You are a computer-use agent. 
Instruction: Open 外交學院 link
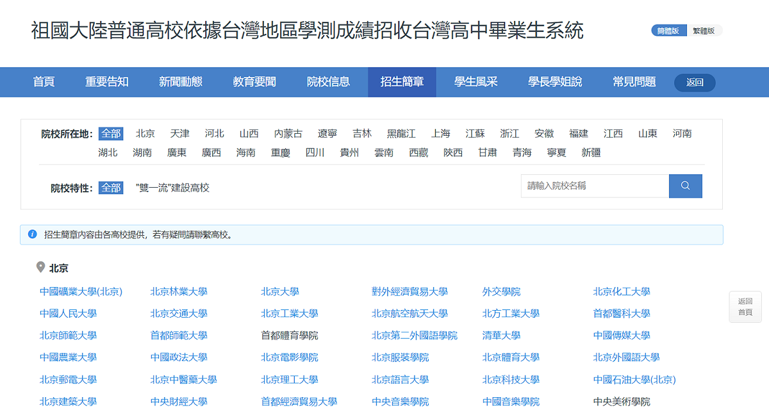click(x=501, y=291)
